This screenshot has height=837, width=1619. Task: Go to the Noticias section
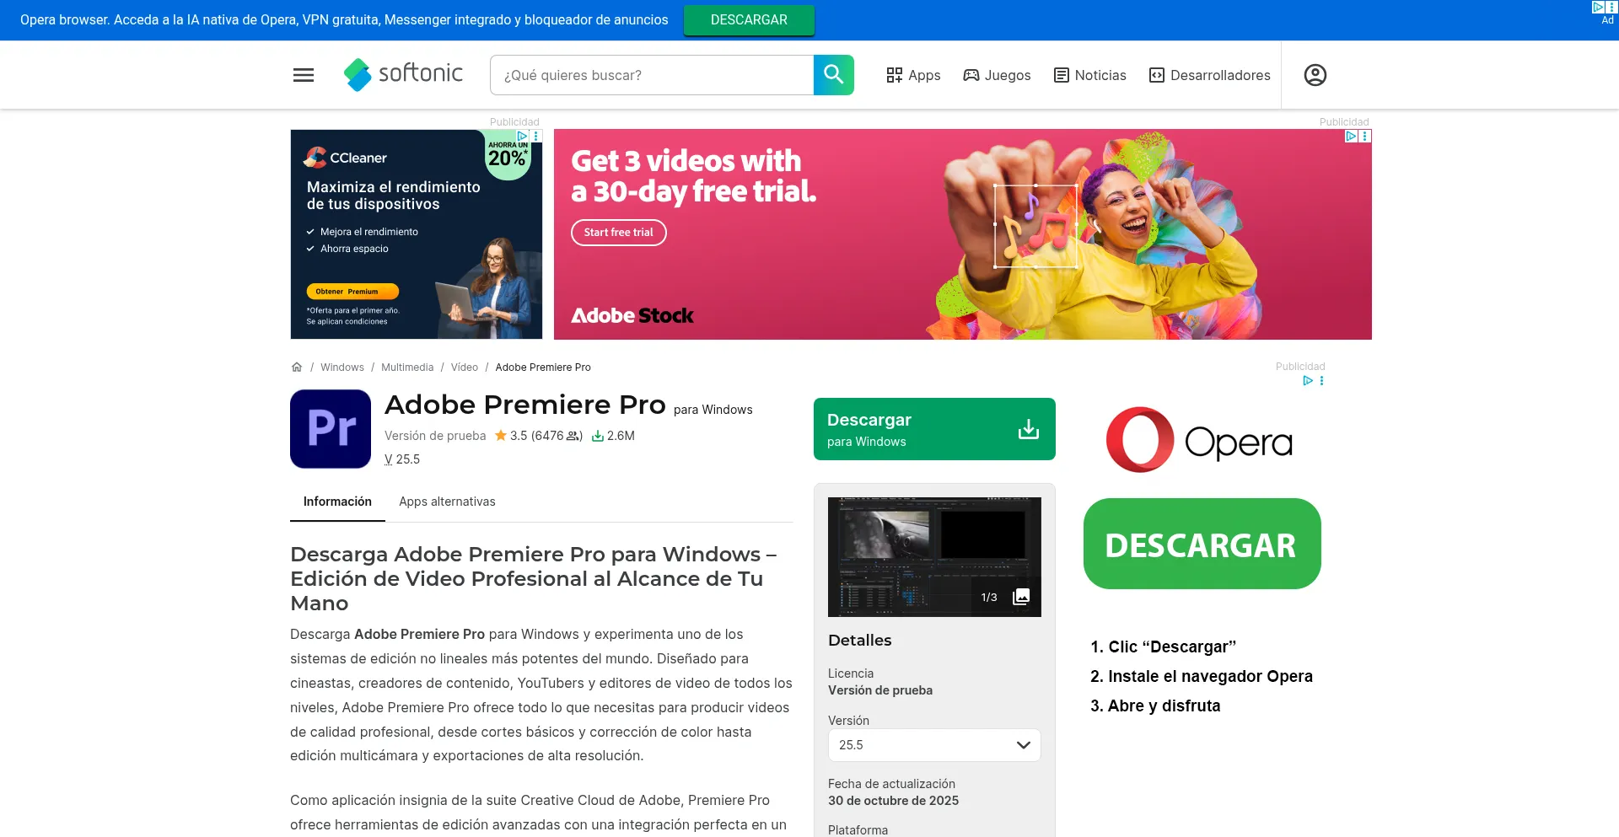tap(1089, 75)
